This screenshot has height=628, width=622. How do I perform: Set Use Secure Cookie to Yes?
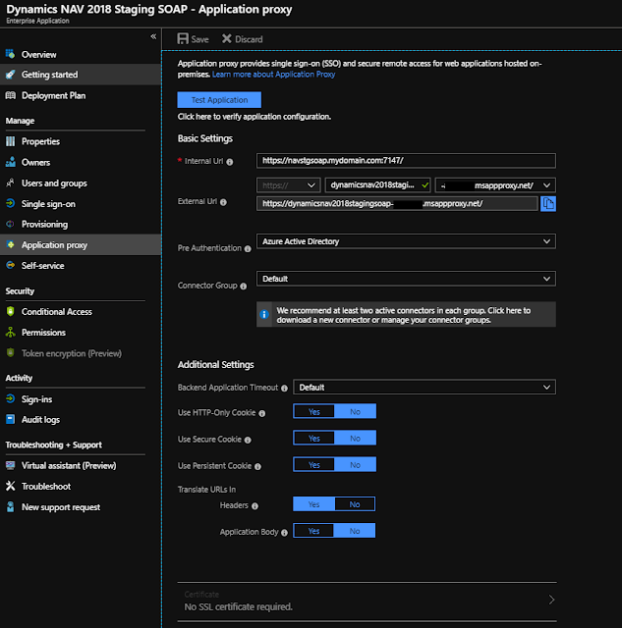(314, 439)
